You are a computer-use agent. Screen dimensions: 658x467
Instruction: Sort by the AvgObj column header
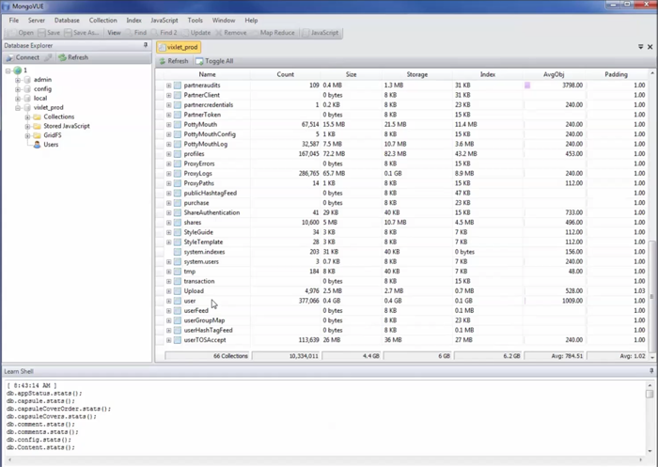point(554,74)
